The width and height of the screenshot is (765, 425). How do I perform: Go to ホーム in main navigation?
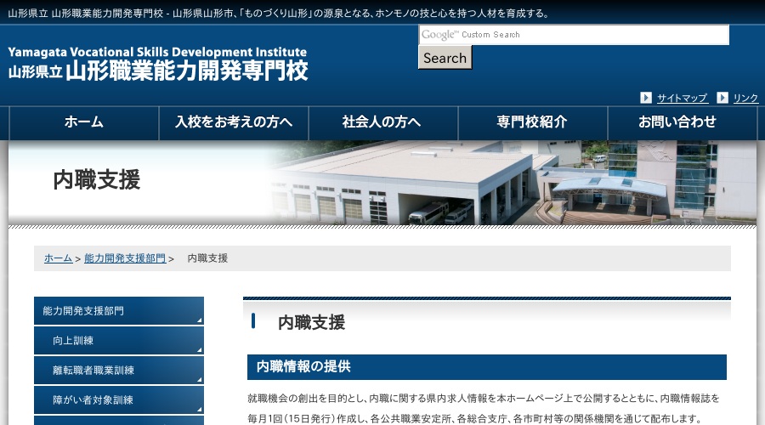[84, 122]
